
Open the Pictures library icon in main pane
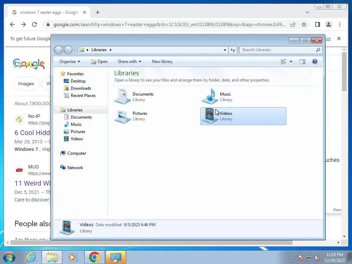point(123,116)
